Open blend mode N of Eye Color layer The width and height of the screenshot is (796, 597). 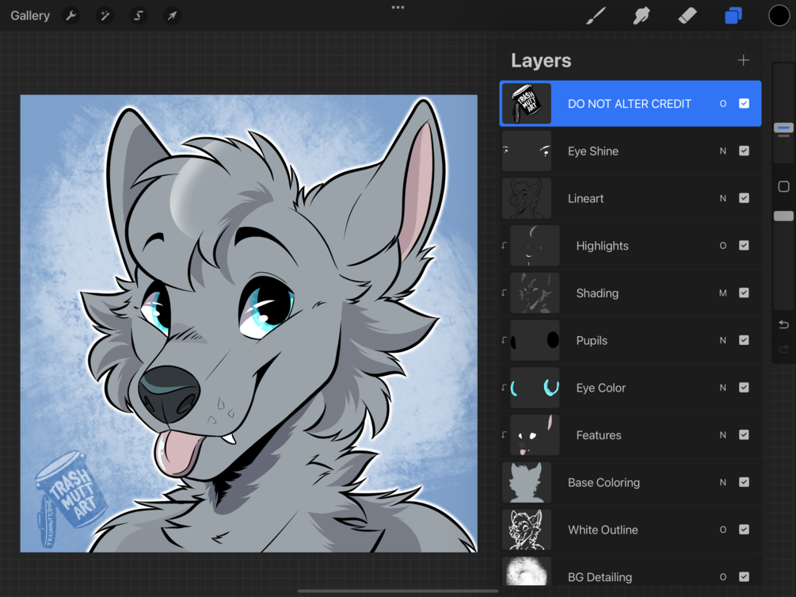[x=723, y=388]
